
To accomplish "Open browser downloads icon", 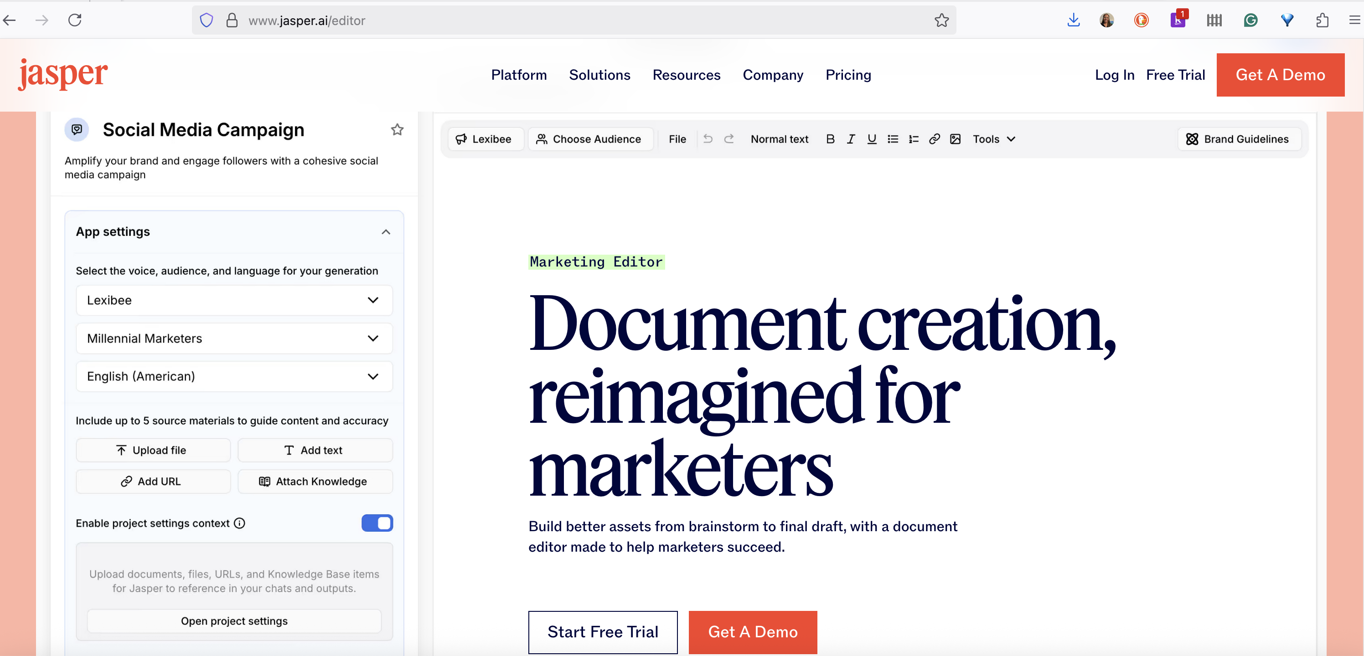I will pyautogui.click(x=1073, y=20).
